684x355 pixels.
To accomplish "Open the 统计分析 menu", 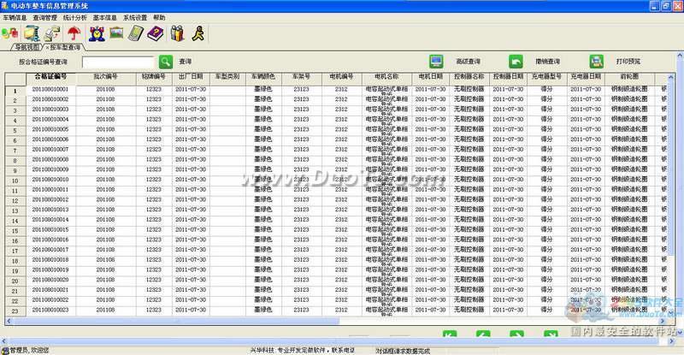I will [75, 18].
